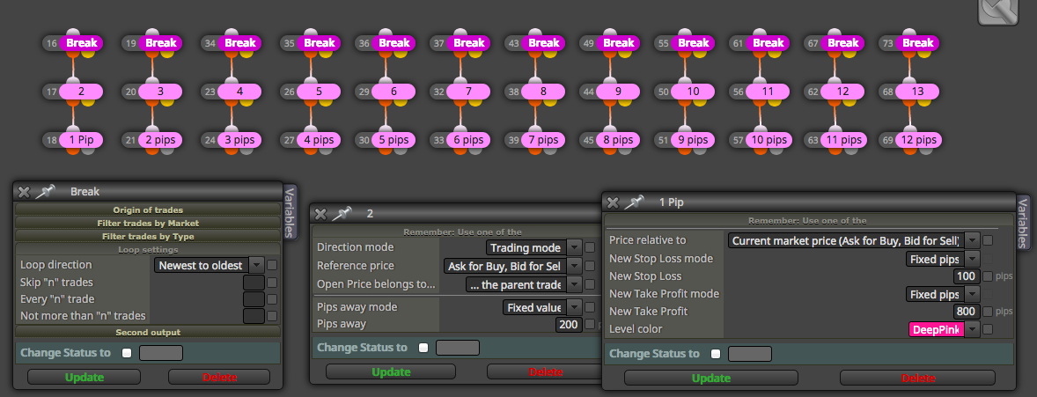Toggle Not more than "n" trades checkbox
The image size is (1037, 397).
point(272,316)
